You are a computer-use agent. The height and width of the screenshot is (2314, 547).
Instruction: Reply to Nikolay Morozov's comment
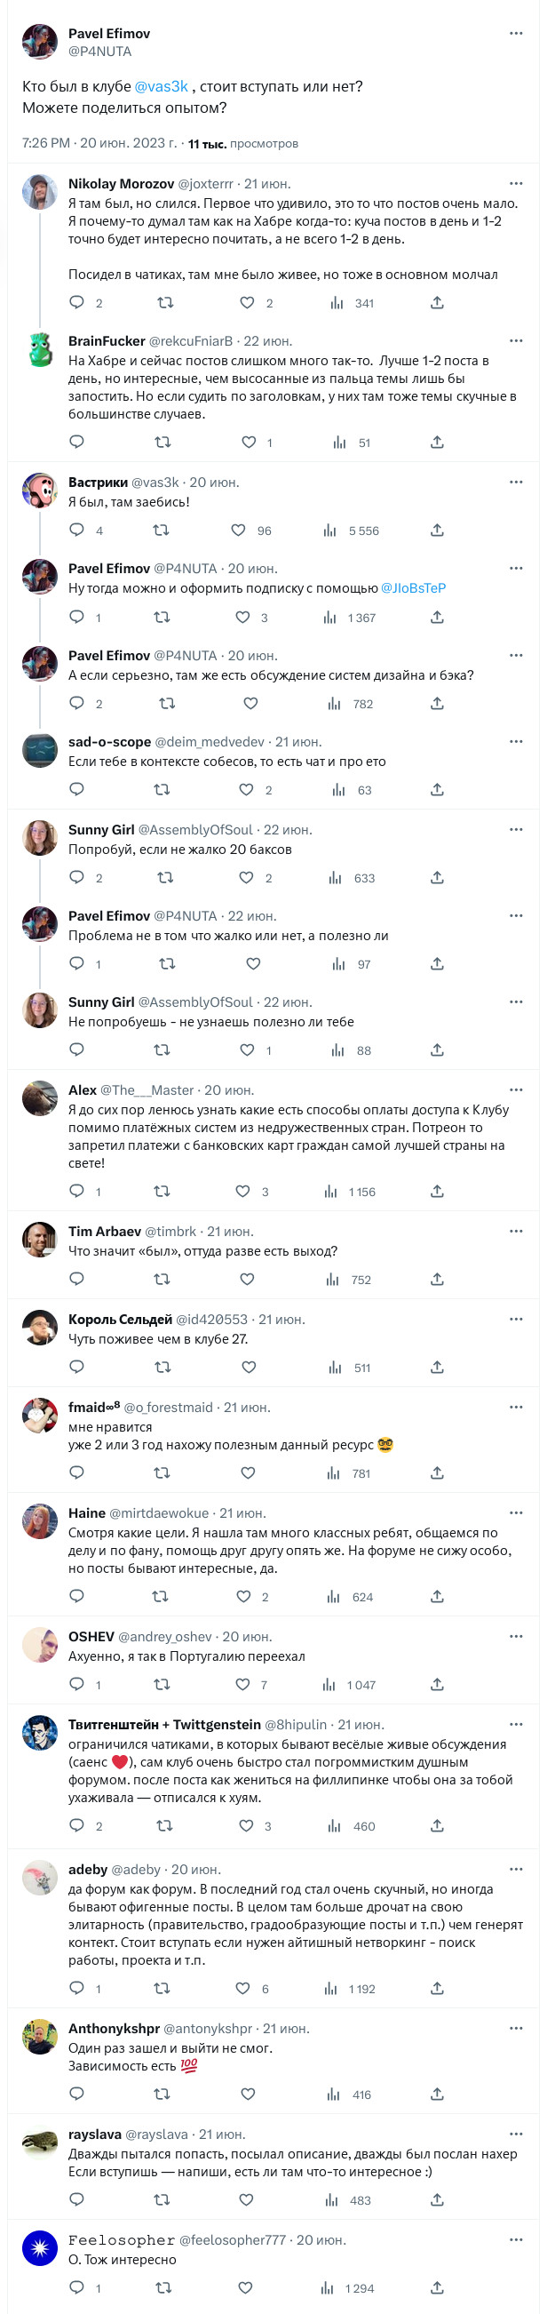(77, 303)
